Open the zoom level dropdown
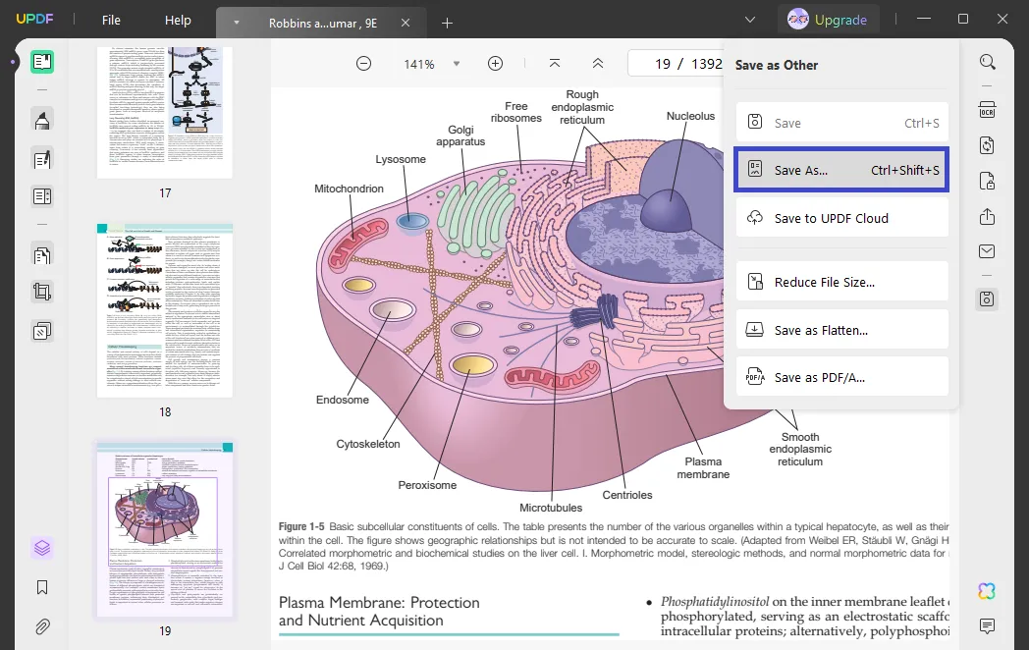Viewport: 1029px width, 650px height. 455,63
